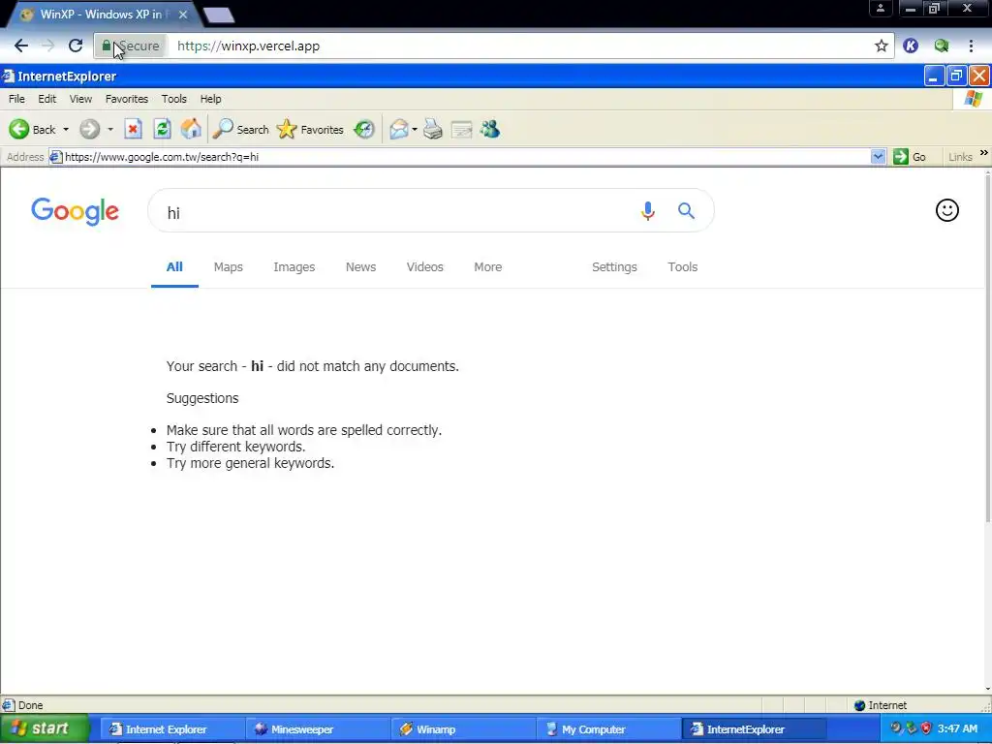Stop page loading with red X icon

coord(133,130)
